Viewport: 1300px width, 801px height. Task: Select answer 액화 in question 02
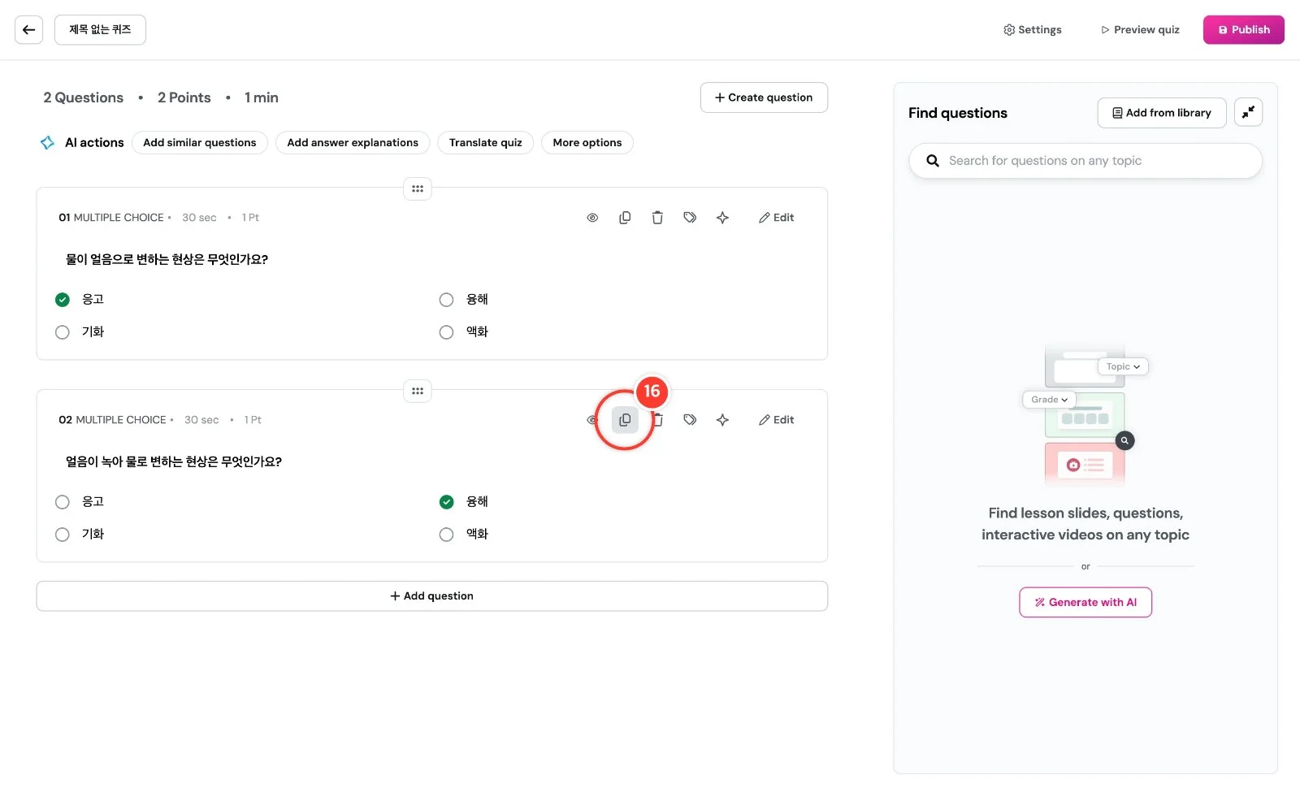(x=446, y=535)
